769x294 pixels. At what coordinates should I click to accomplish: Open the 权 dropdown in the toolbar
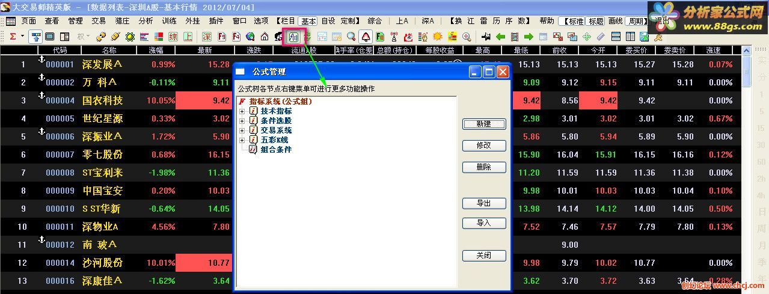(x=83, y=37)
